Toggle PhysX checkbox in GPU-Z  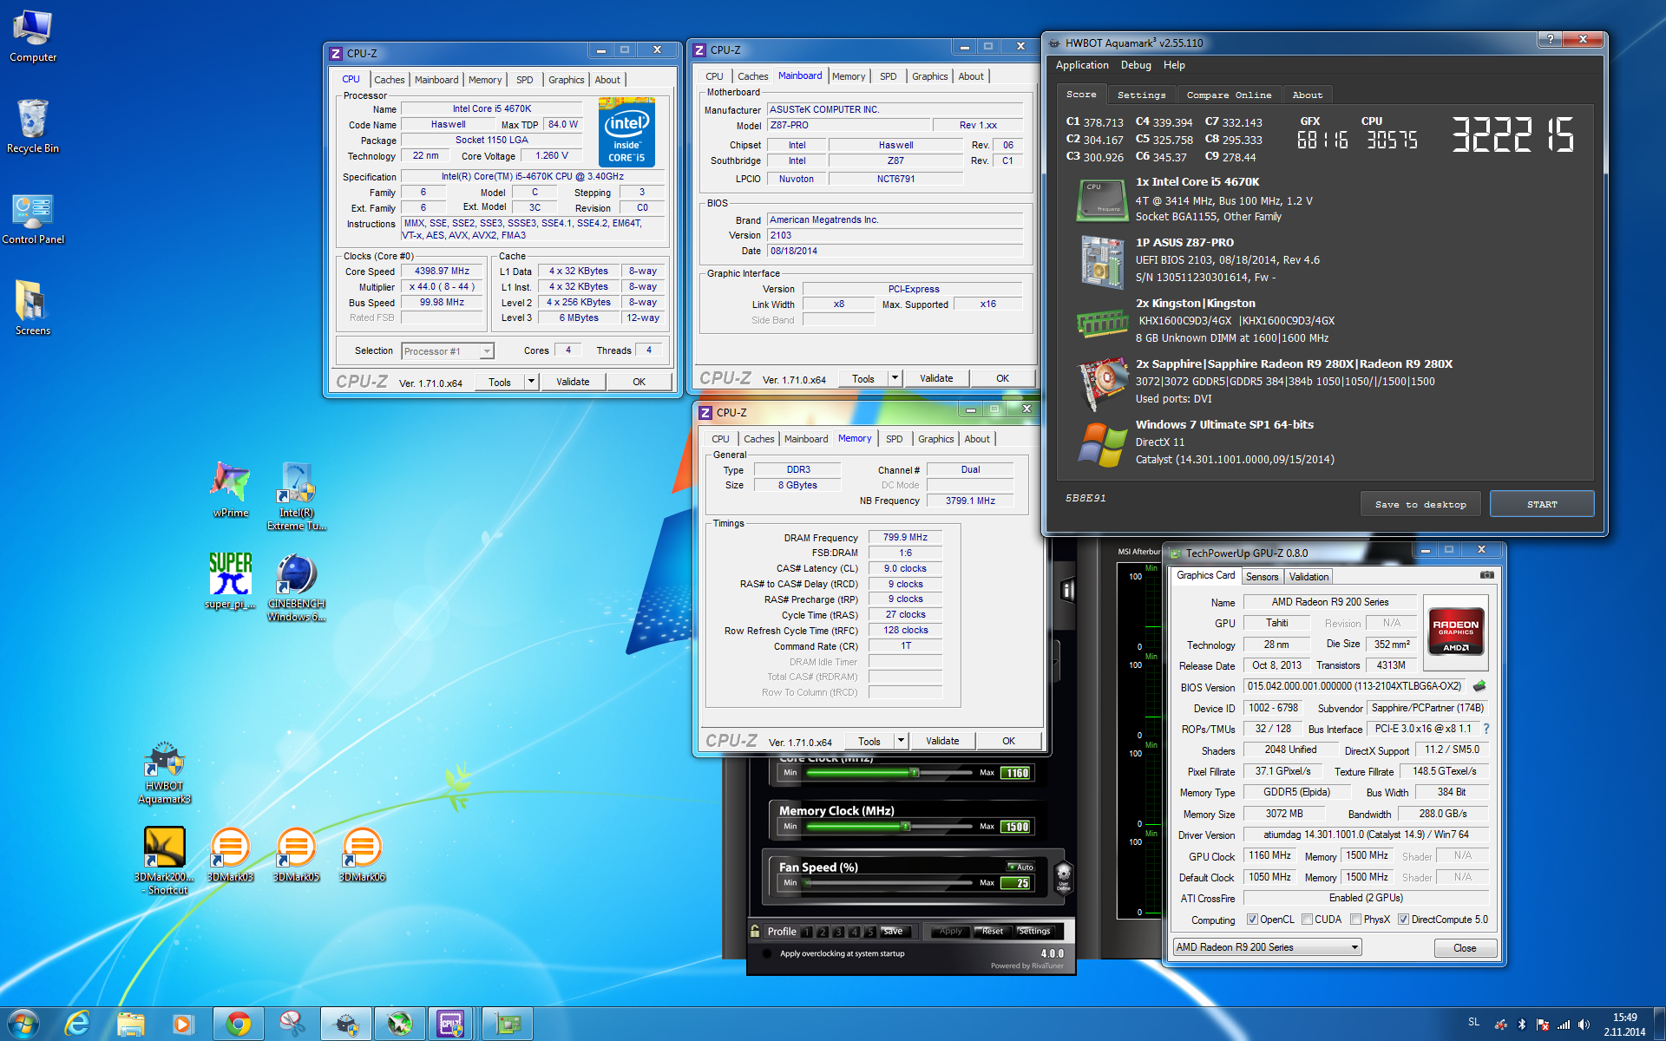click(1355, 920)
